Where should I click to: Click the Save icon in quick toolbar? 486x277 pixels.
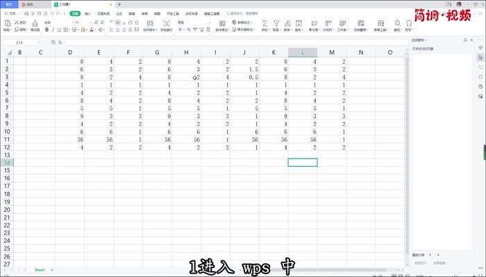(26, 14)
